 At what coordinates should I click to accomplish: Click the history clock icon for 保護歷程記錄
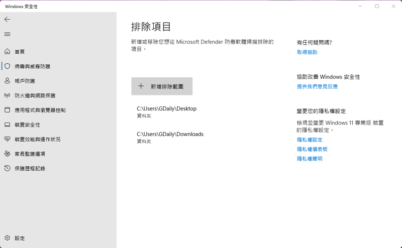tap(7, 168)
